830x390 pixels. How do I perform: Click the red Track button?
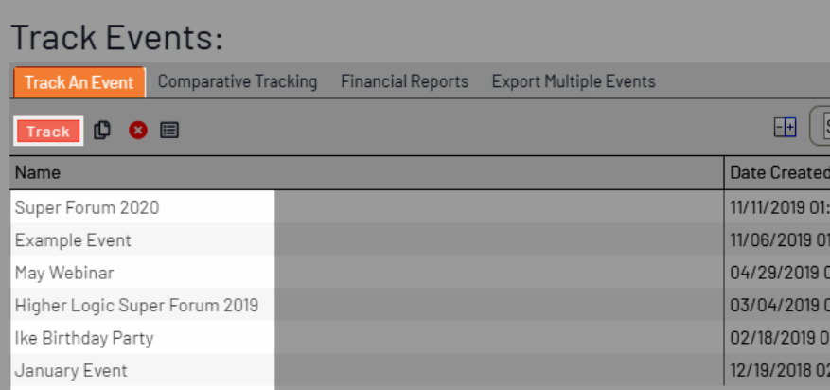pos(48,132)
